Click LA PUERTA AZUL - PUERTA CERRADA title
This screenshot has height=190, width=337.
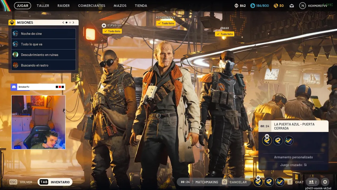pos(294,126)
